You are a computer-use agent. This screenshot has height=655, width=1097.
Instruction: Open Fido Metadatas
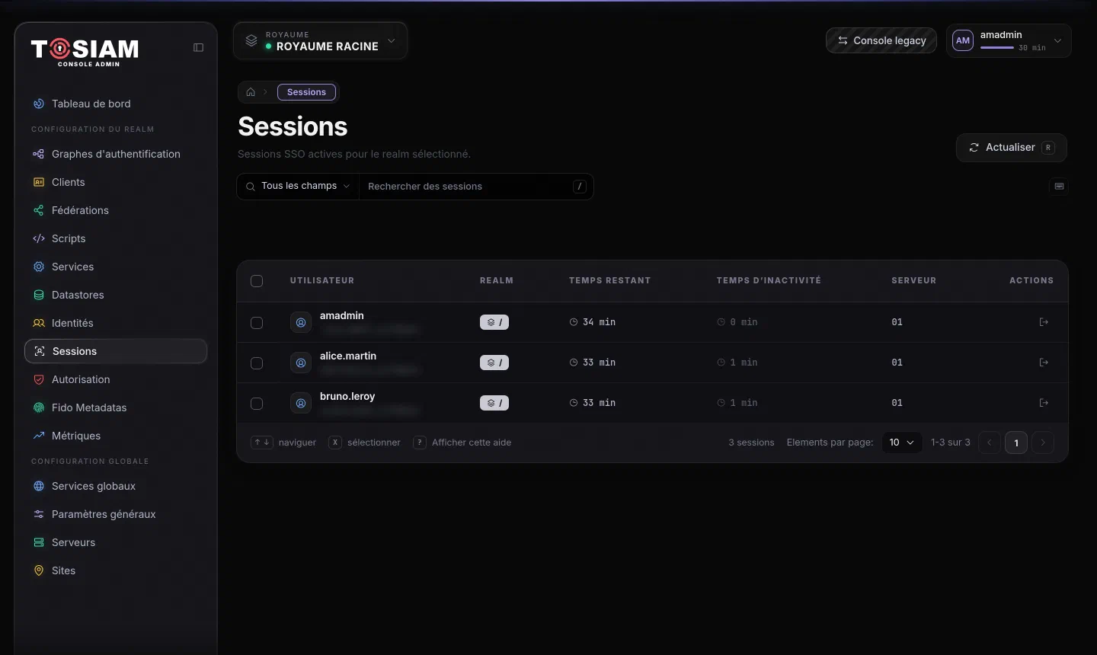tap(116, 407)
